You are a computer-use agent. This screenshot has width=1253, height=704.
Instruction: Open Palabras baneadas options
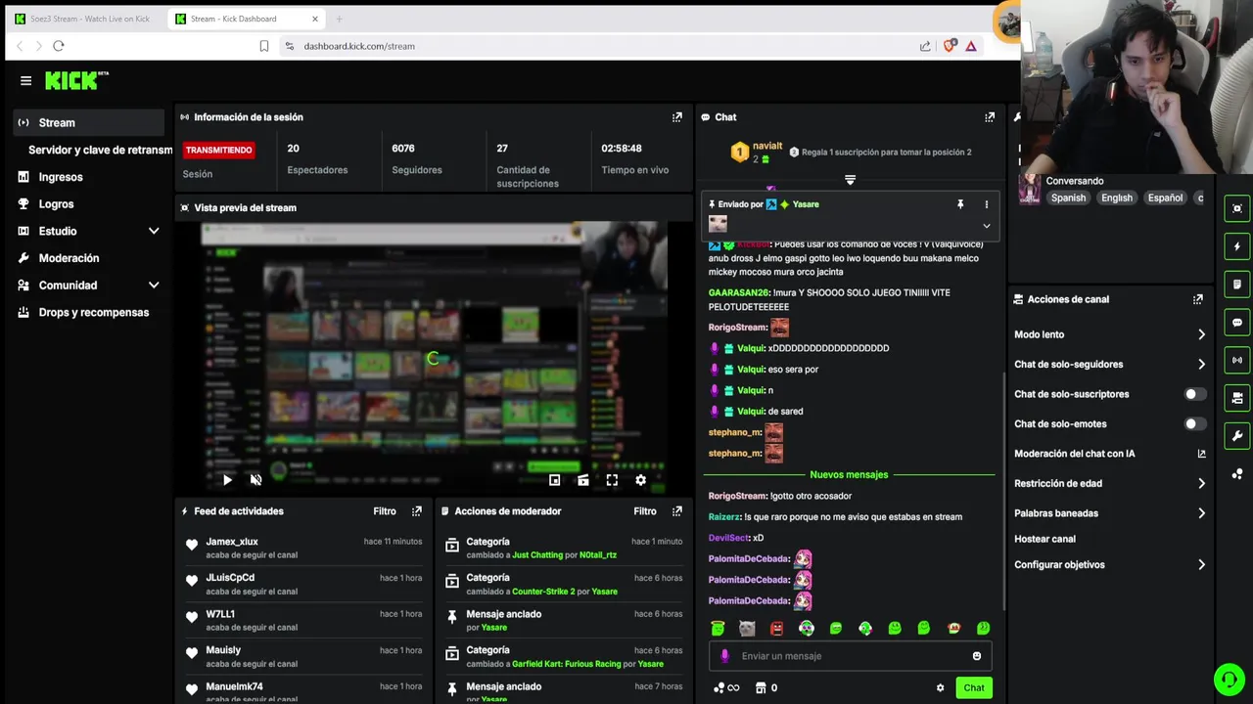click(1110, 513)
